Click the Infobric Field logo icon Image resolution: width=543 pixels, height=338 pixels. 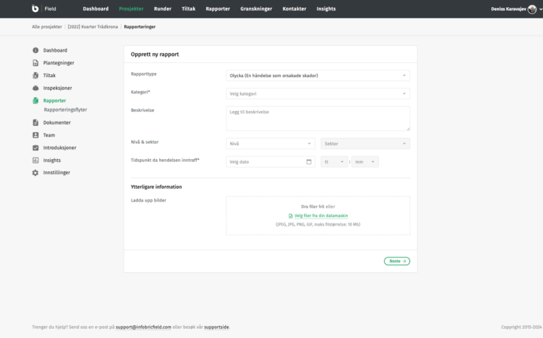coord(35,8)
